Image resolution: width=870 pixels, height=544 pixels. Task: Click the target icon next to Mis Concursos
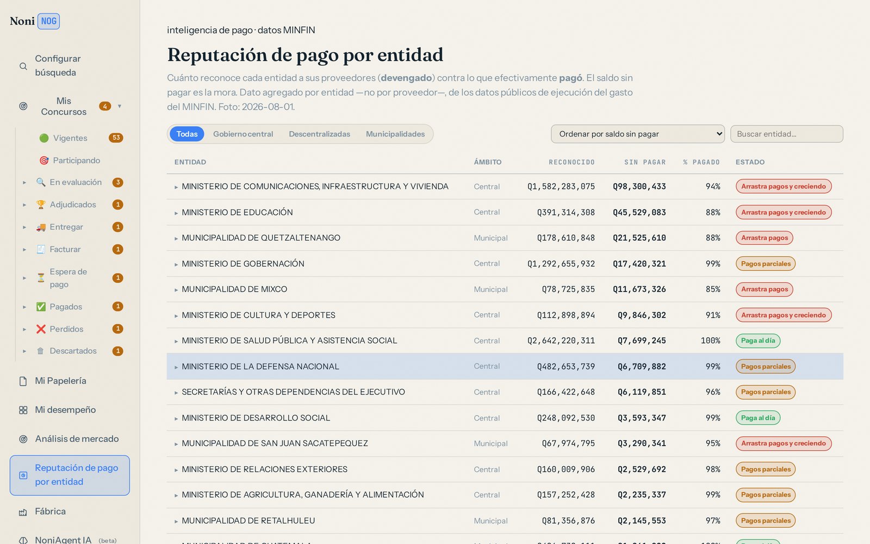23,106
